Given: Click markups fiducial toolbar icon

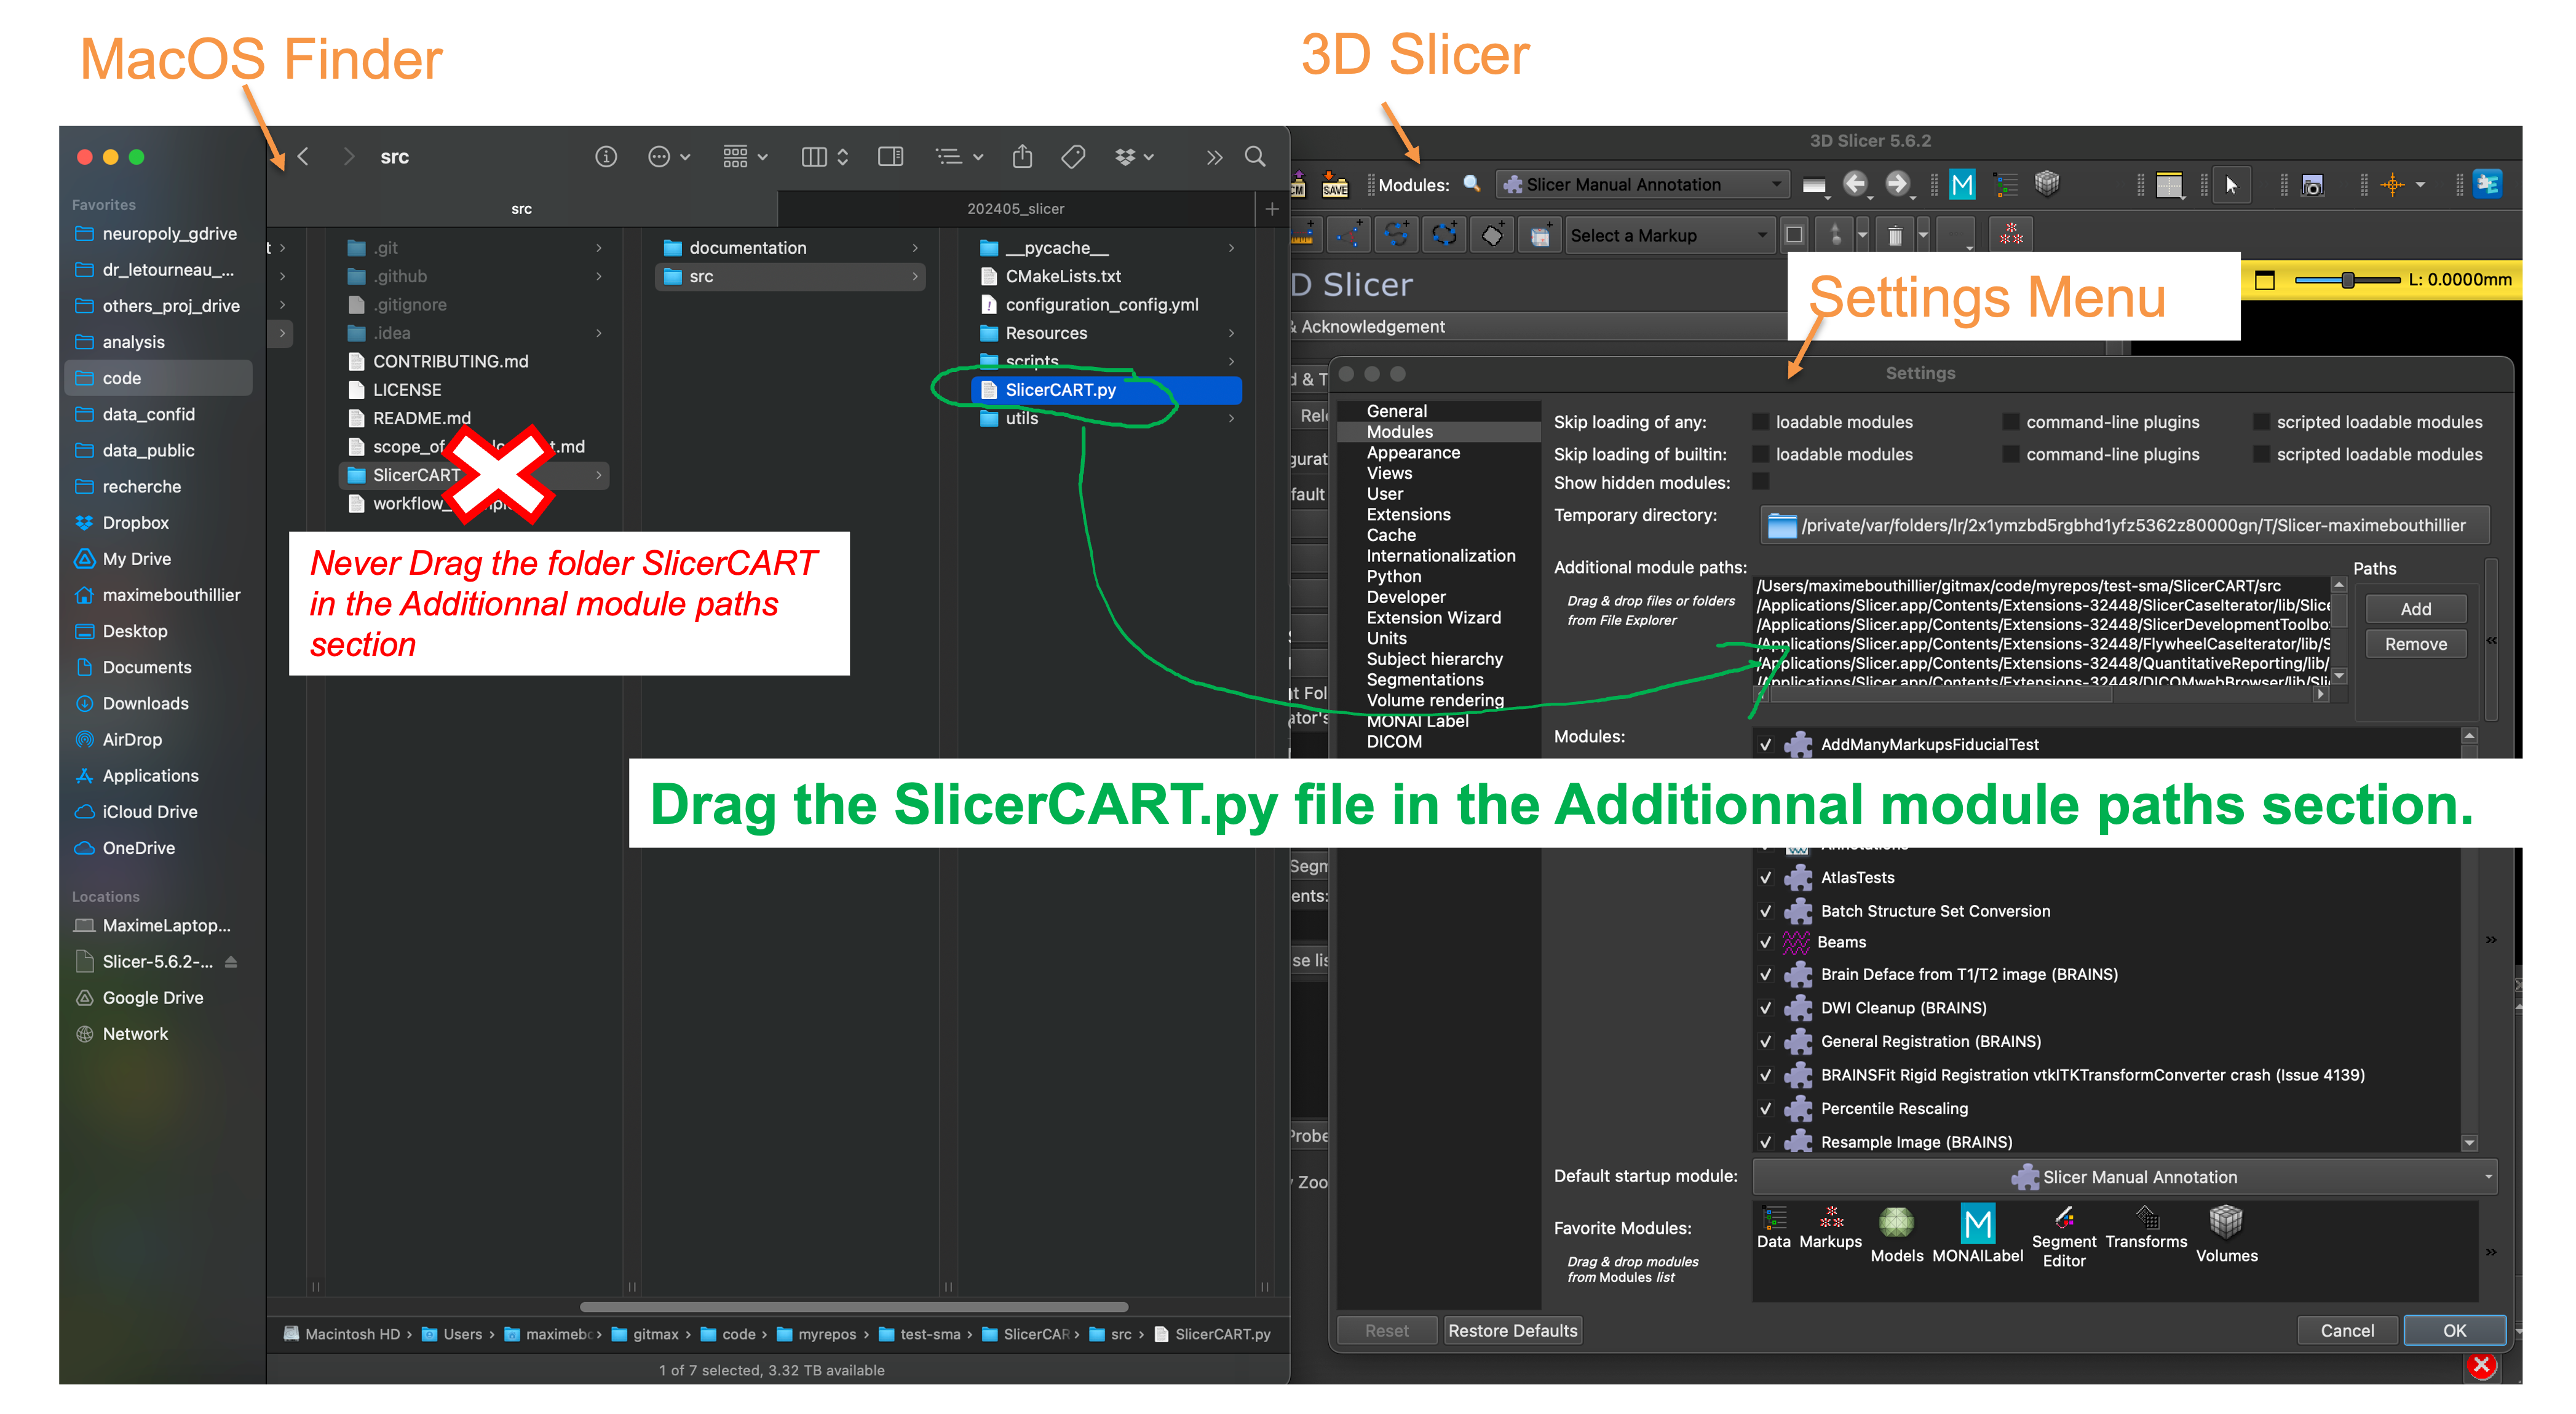Looking at the screenshot, I should click(2011, 235).
